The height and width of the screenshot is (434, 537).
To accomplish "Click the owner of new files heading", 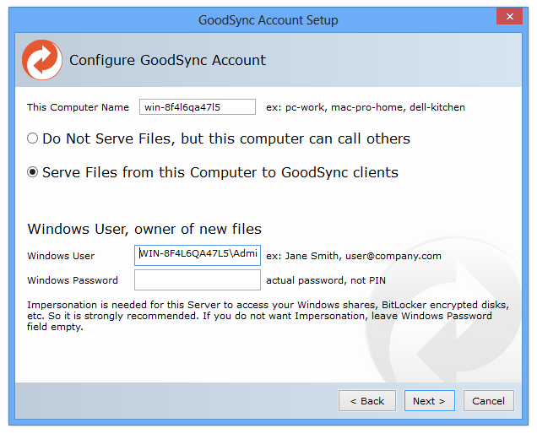I will (144, 229).
